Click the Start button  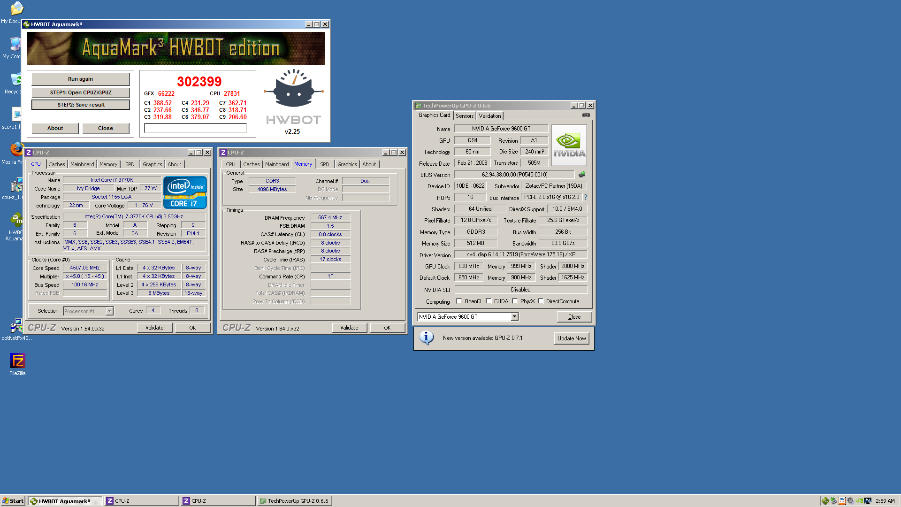13,501
